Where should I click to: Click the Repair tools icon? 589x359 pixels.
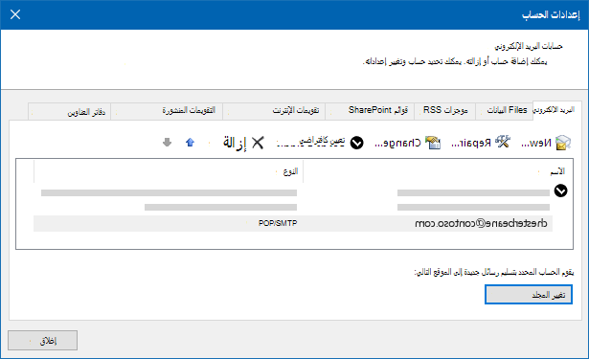click(502, 142)
